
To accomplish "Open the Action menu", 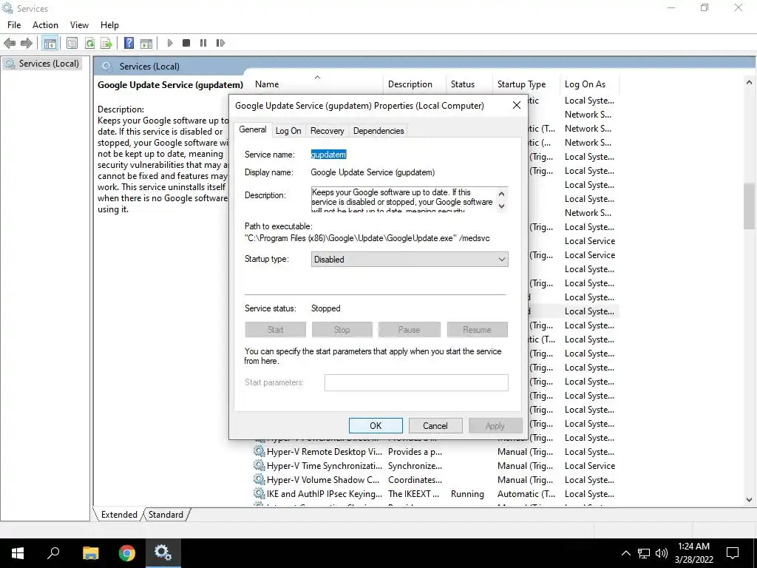I will click(x=45, y=25).
